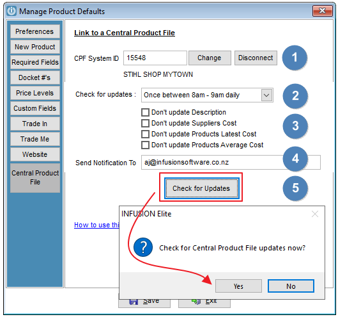The height and width of the screenshot is (317, 338).
Task: Check Don't update Products Average Cost
Action: (x=145, y=145)
